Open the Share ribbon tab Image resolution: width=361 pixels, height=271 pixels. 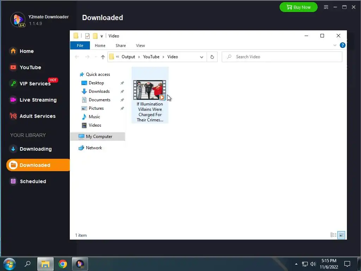[x=121, y=46]
